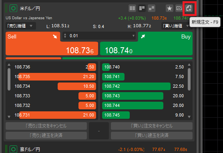Select buy depth row 108.740
Image resolution: width=223 pixels, height=153 pixels.
point(143,67)
